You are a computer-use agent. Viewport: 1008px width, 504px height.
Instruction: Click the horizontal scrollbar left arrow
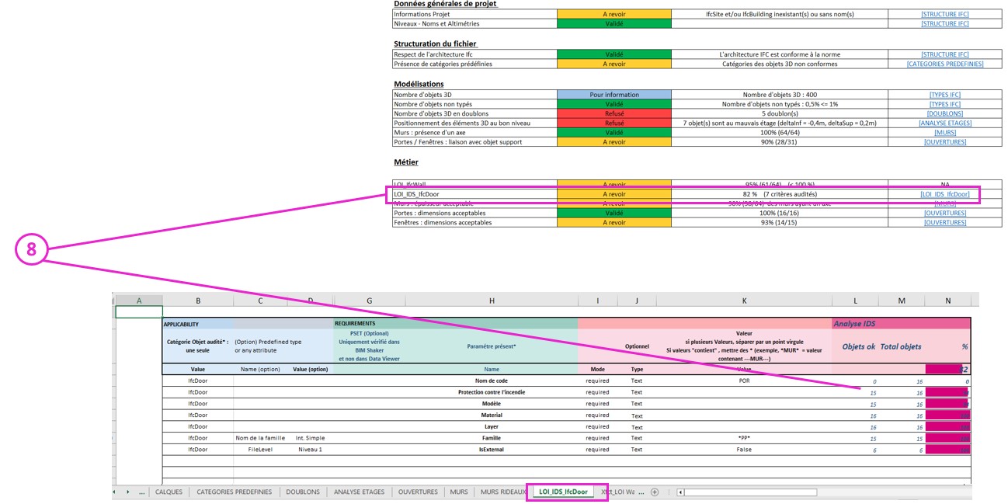pos(680,492)
